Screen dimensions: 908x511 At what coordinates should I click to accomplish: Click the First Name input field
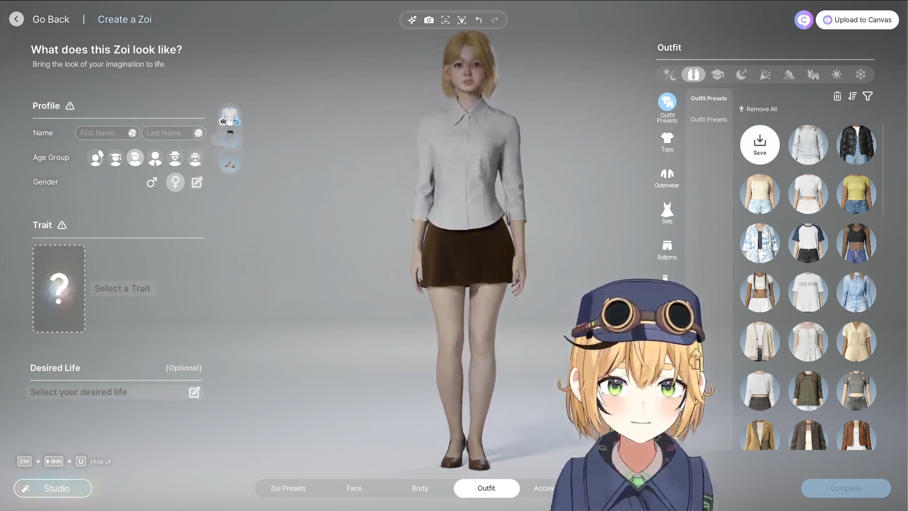(x=101, y=133)
